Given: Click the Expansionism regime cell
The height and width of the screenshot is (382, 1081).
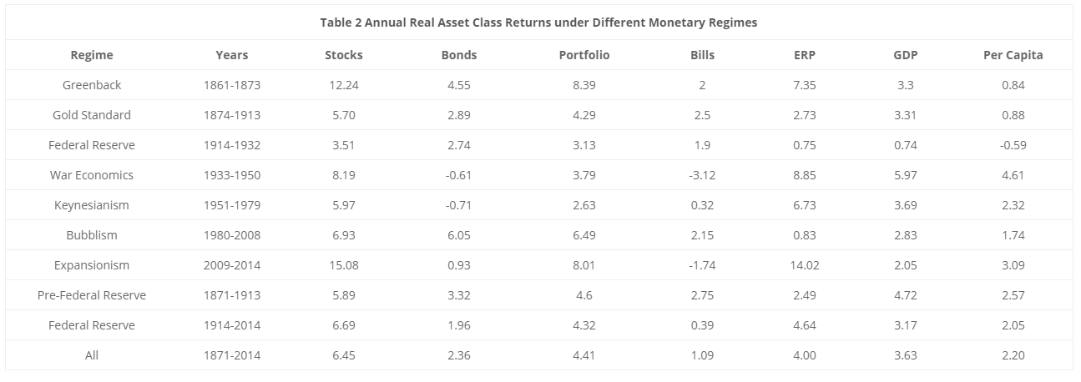Looking at the screenshot, I should [92, 265].
